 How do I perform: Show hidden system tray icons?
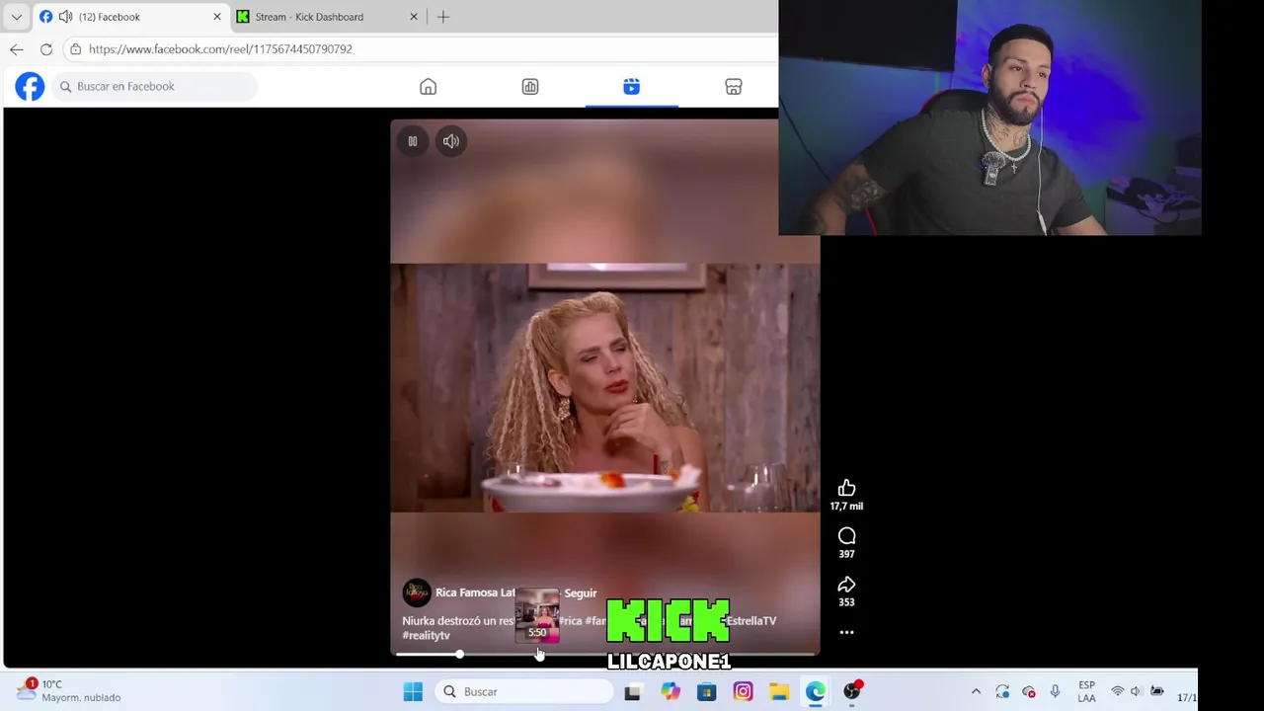976,692
